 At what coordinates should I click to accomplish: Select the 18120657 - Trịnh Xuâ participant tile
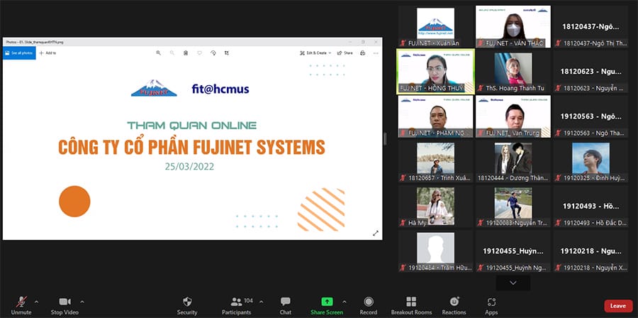click(x=435, y=162)
